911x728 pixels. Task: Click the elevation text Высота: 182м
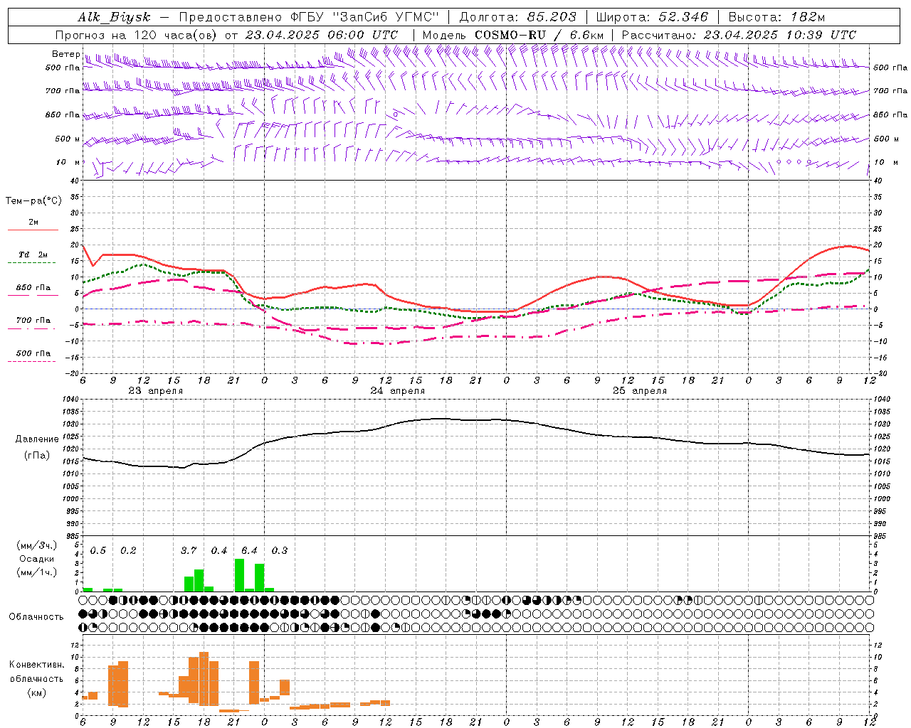click(x=776, y=18)
